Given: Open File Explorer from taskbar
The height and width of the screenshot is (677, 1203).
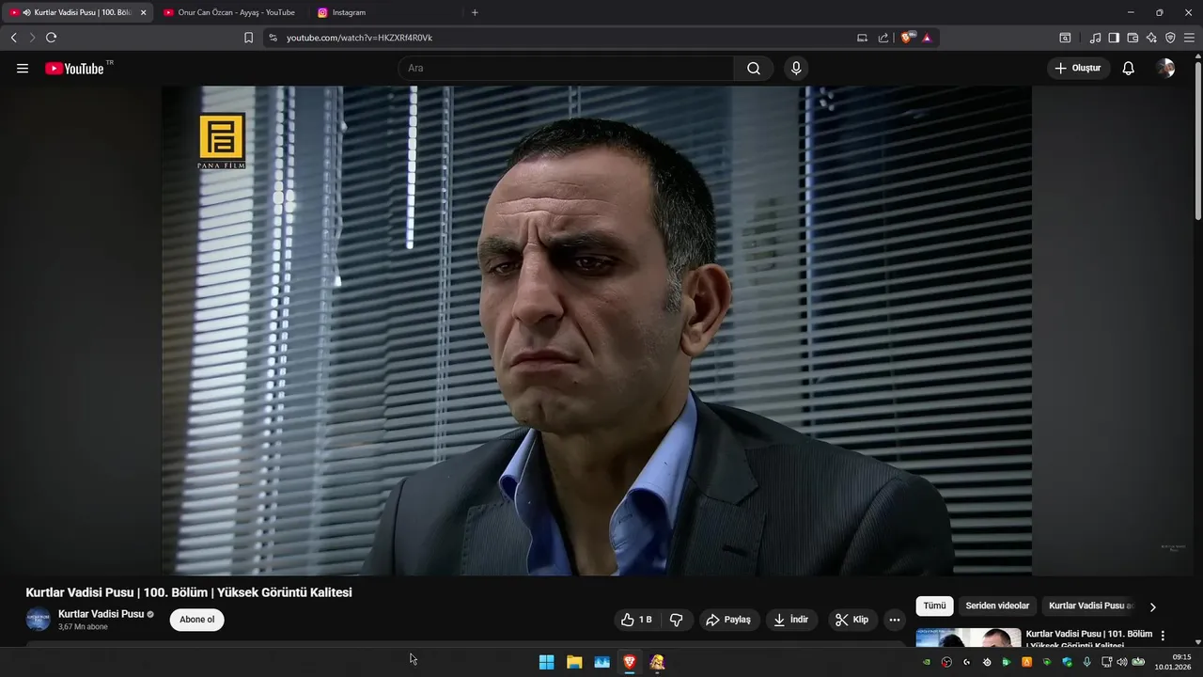Looking at the screenshot, I should tap(574, 662).
